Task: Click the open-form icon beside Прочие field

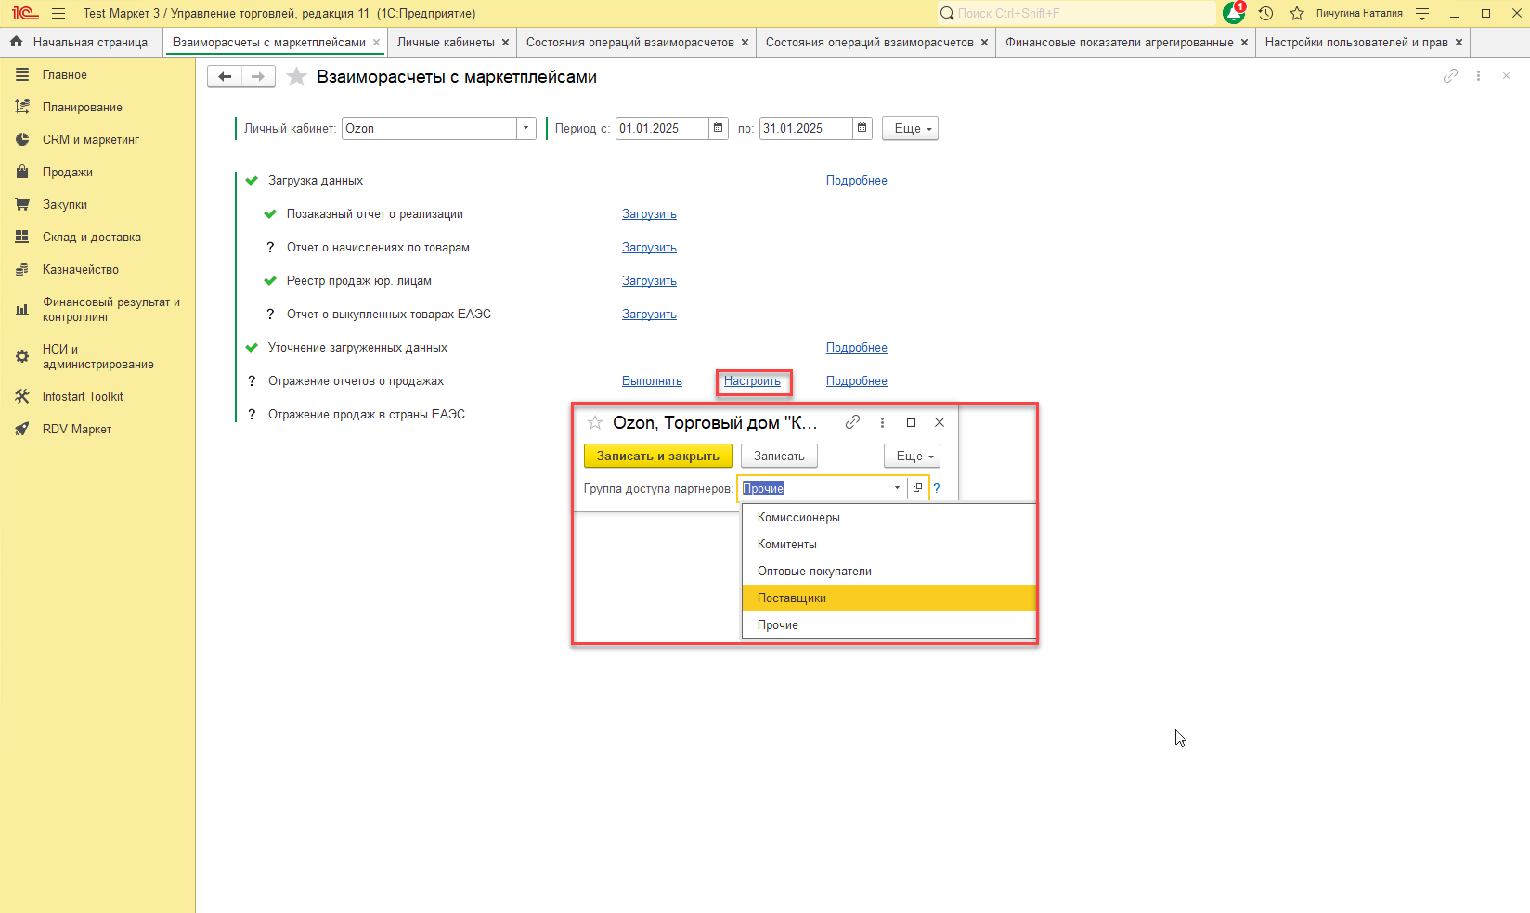Action: pyautogui.click(x=917, y=488)
